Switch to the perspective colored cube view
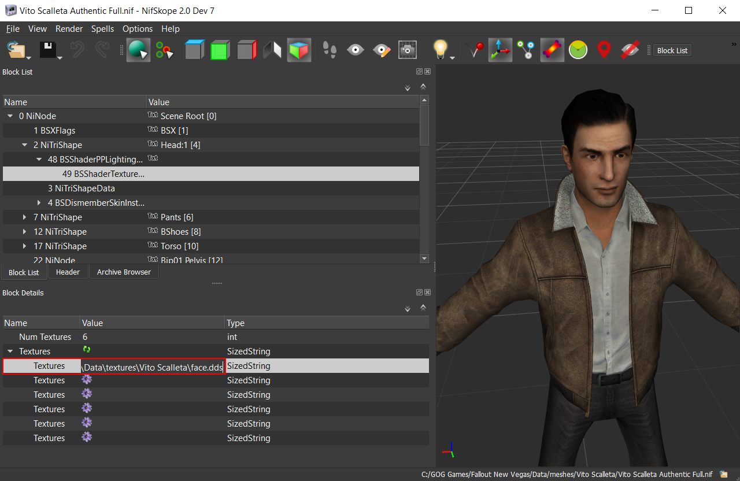 tap(299, 50)
